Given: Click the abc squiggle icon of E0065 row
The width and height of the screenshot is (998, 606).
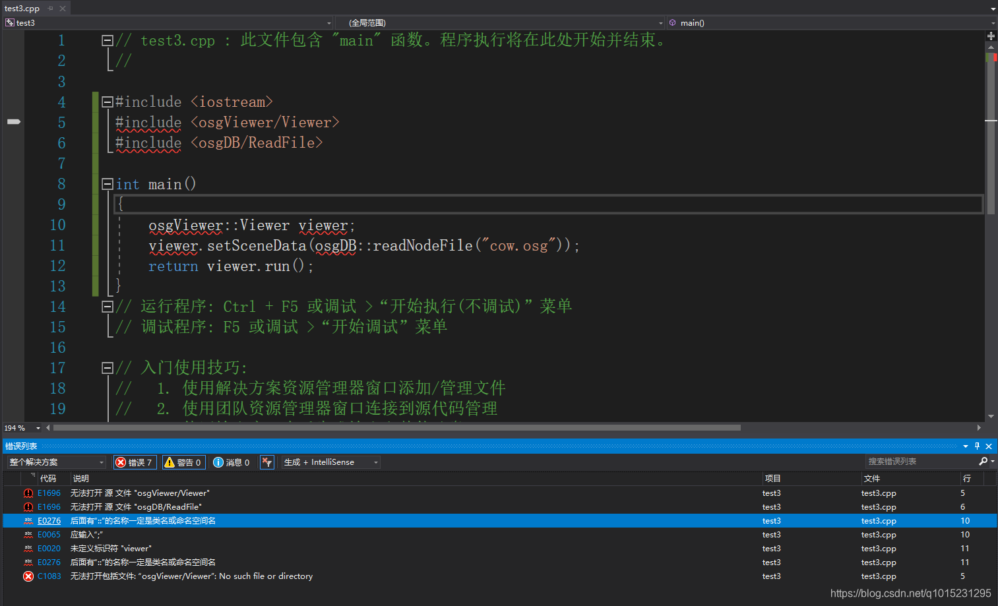Looking at the screenshot, I should pyautogui.click(x=28, y=535).
